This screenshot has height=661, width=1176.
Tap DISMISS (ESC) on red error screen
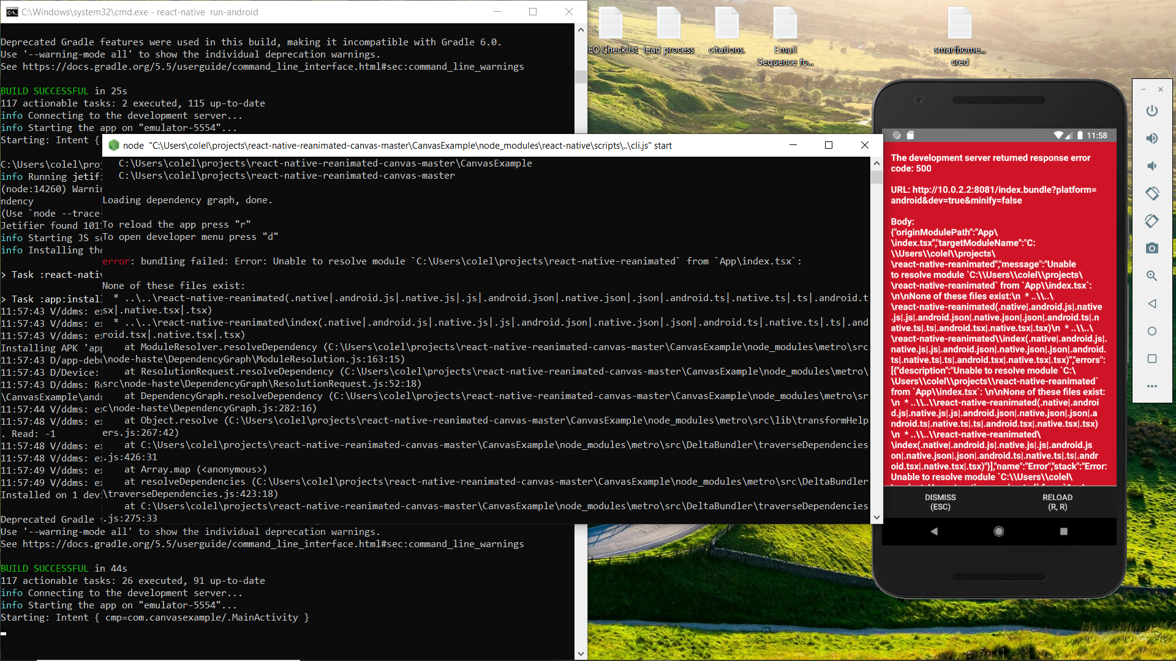pos(940,502)
